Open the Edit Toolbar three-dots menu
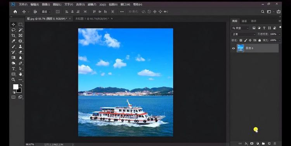Image resolution: width=291 pixels, height=146 pixels. point(21,80)
